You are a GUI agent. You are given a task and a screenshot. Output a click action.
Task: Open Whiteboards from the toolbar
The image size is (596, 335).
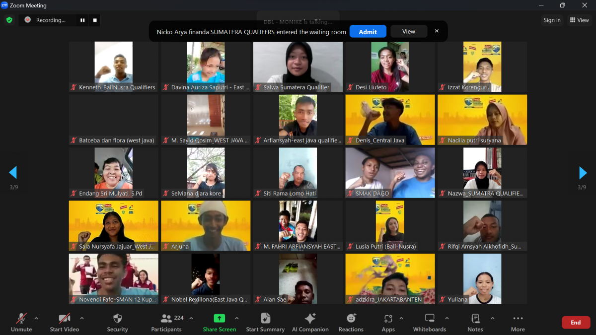pos(430,322)
